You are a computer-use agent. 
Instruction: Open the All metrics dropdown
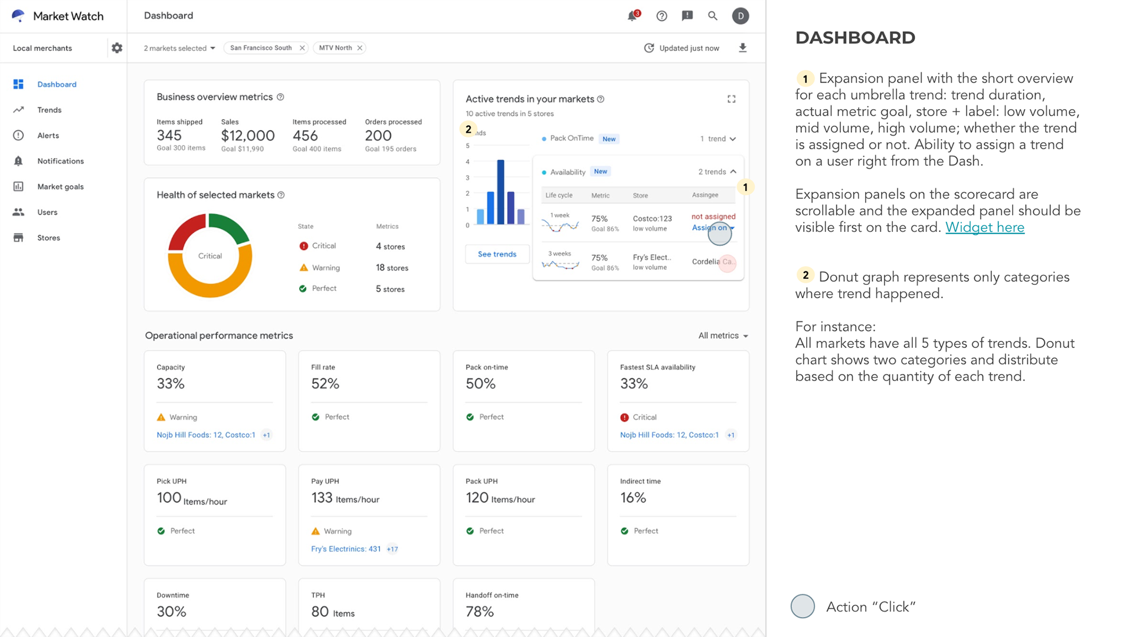pyautogui.click(x=723, y=336)
